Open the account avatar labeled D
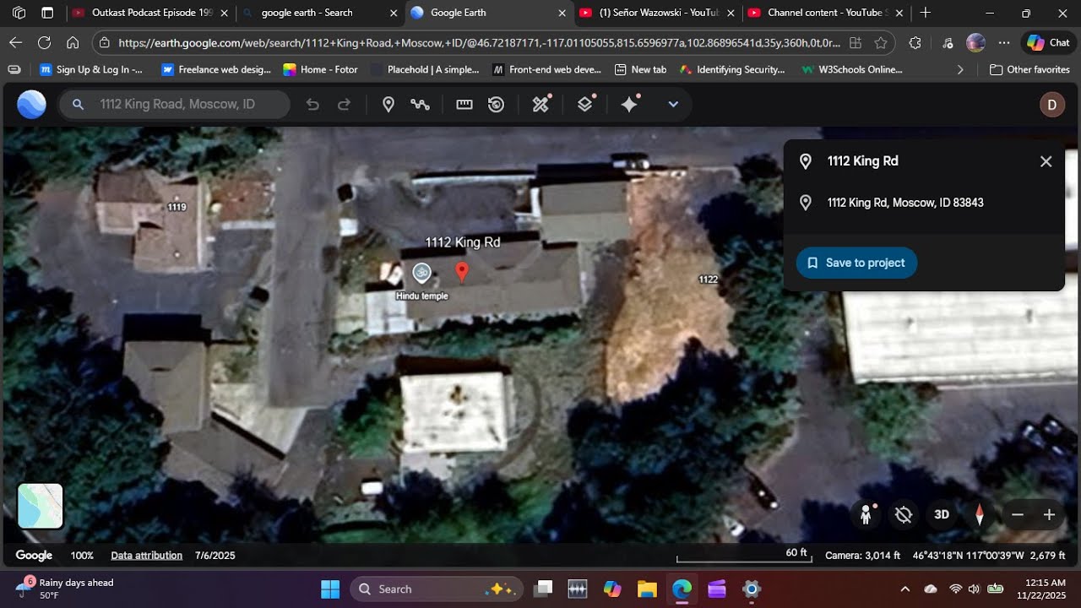Screen dimensions: 1081x608 coord(1051,105)
